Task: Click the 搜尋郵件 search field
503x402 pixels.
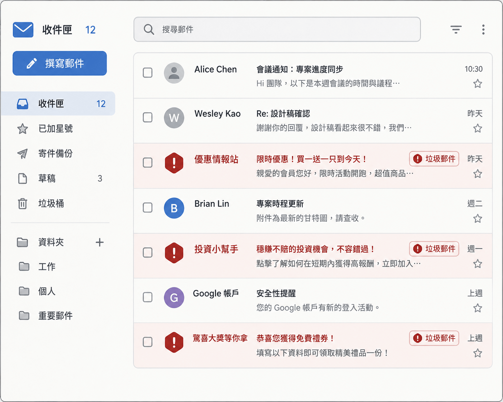Action: point(277,29)
